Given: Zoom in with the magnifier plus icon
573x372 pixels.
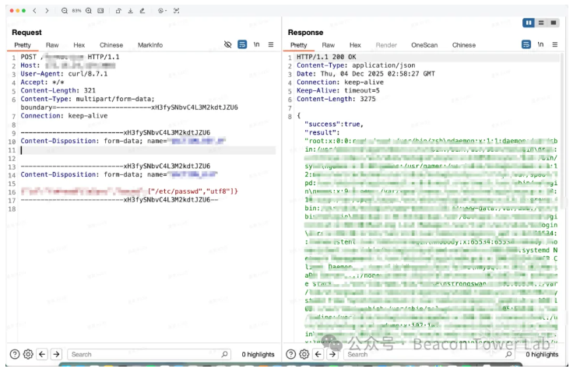Looking at the screenshot, I should click(89, 11).
